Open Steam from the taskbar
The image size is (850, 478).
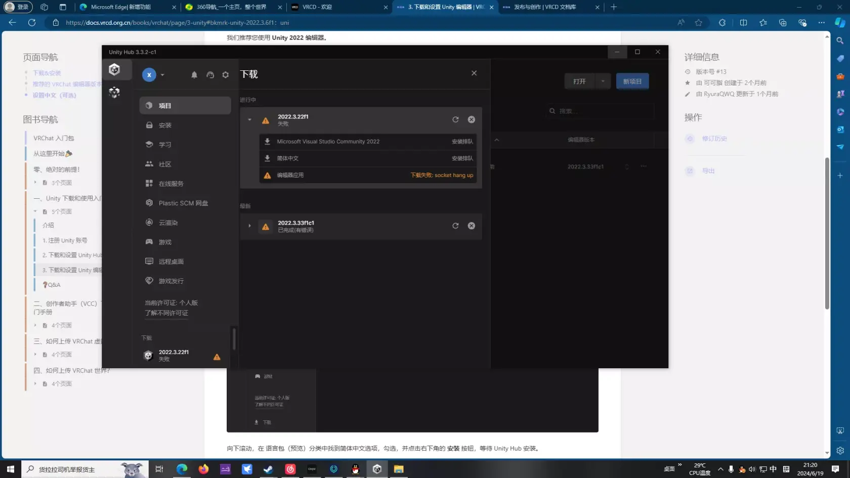(x=268, y=469)
